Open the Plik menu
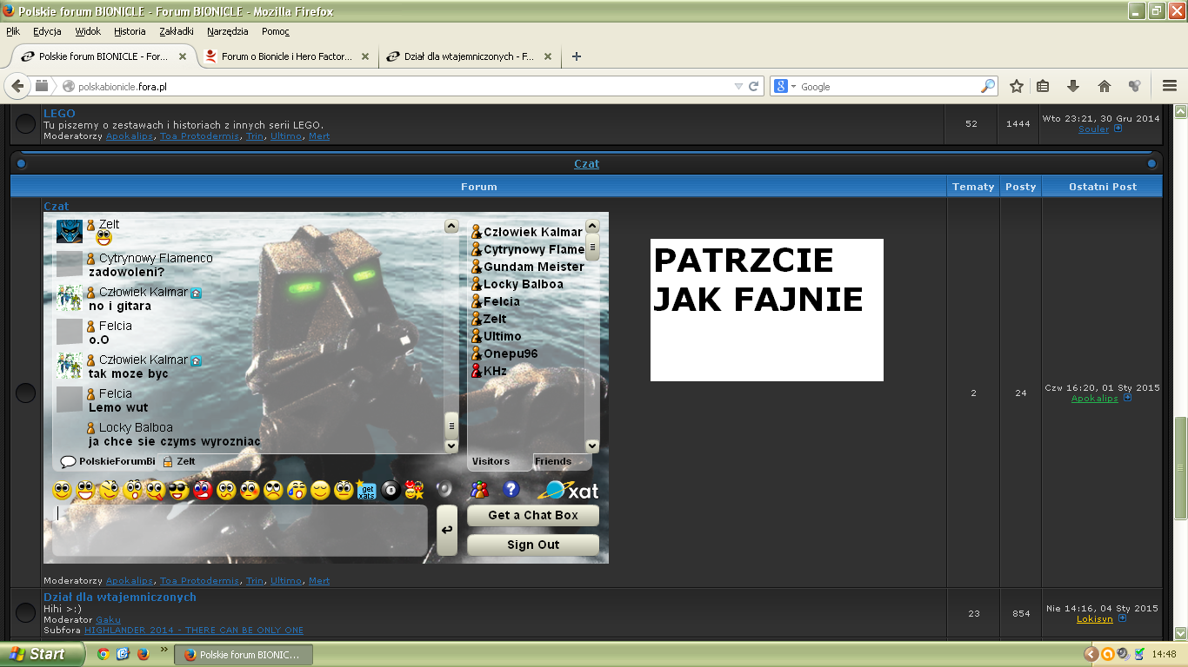Screen dimensions: 1188x667 (13, 31)
